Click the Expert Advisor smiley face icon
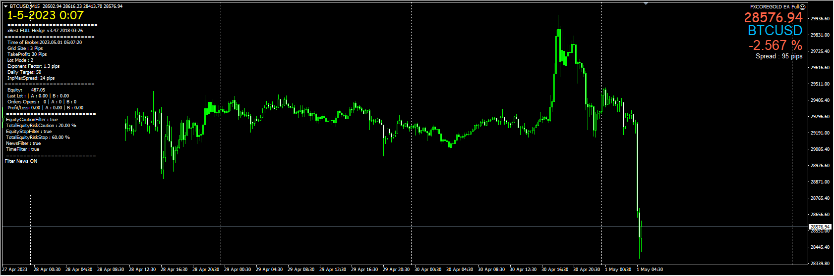 point(803,7)
